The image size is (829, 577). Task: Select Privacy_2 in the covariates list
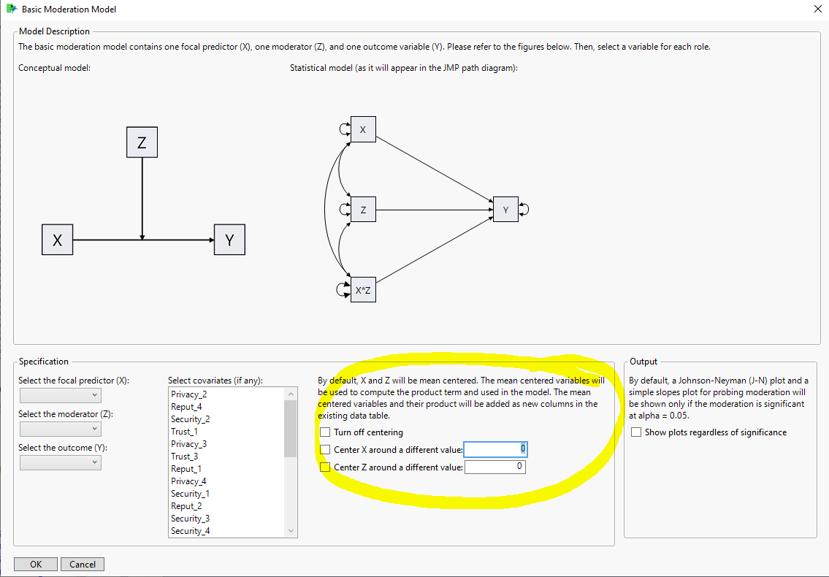189,394
